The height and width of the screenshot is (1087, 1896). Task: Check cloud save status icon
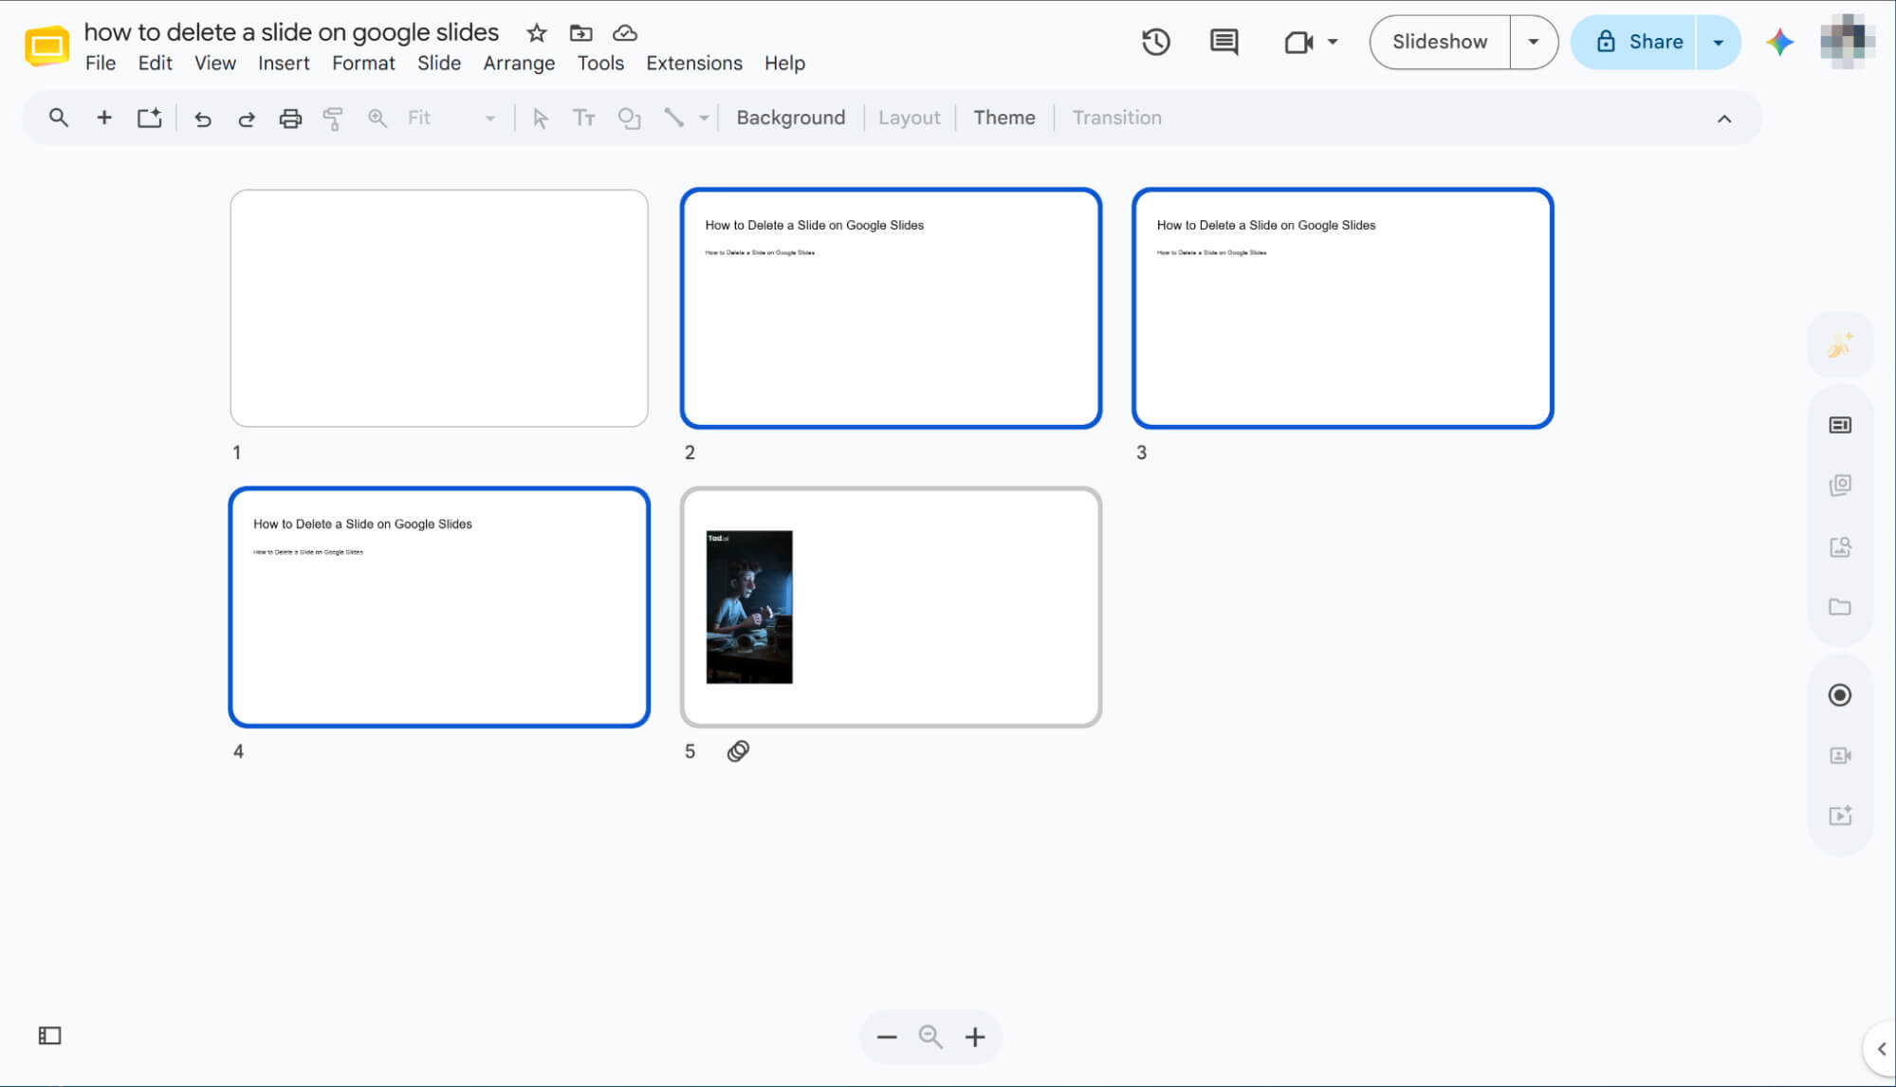click(x=625, y=33)
